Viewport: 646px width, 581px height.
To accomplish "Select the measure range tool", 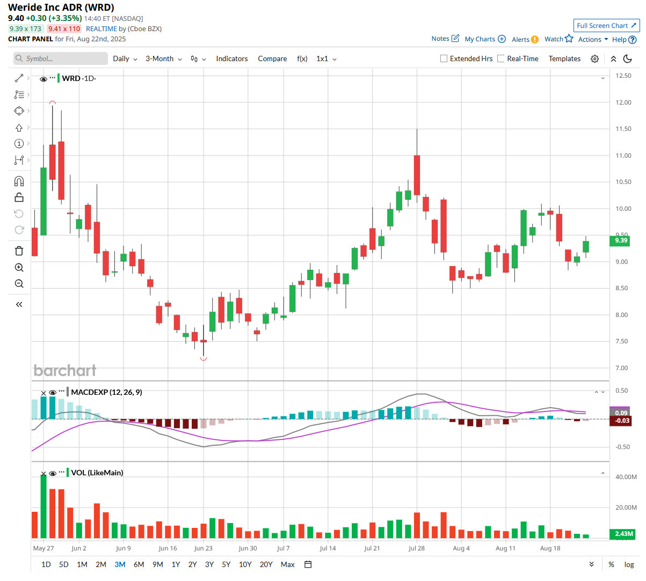I will pyautogui.click(x=19, y=160).
